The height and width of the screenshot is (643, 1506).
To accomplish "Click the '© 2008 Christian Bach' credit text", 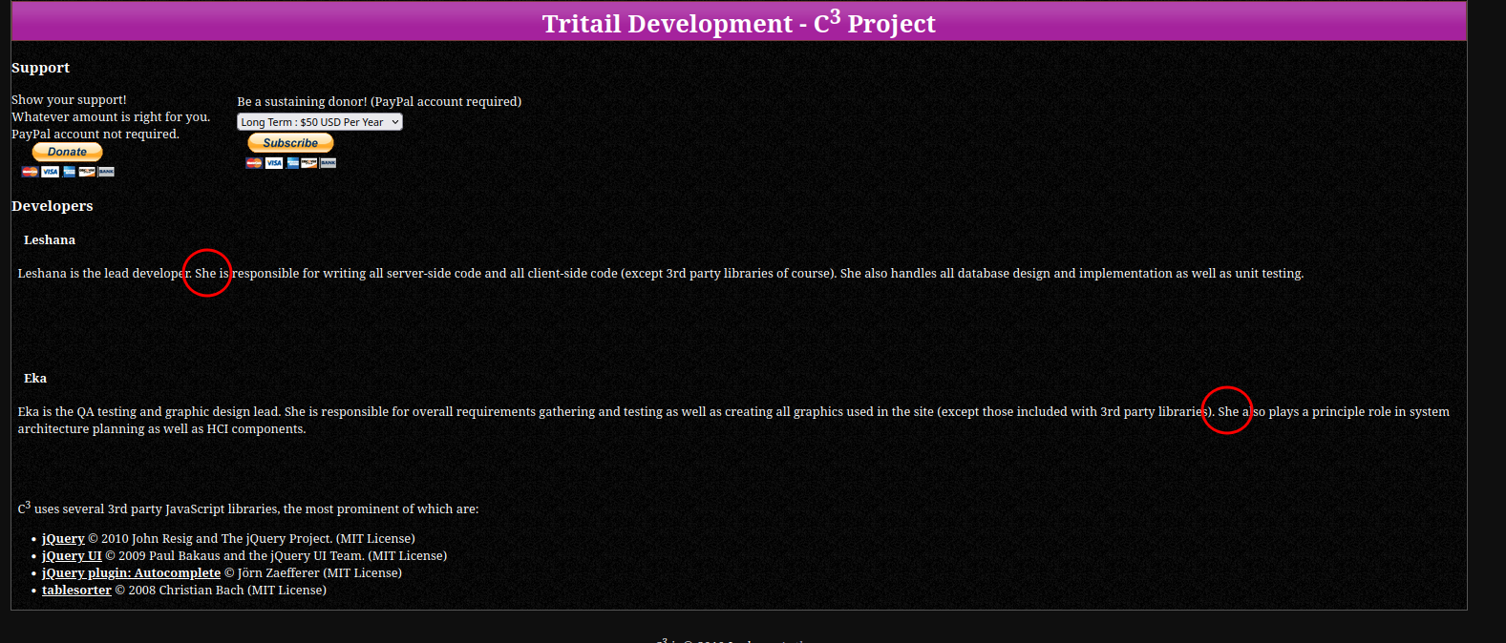I will point(180,591).
